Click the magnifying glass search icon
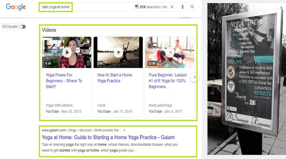The width and height of the screenshot is (286, 159). (192, 7)
